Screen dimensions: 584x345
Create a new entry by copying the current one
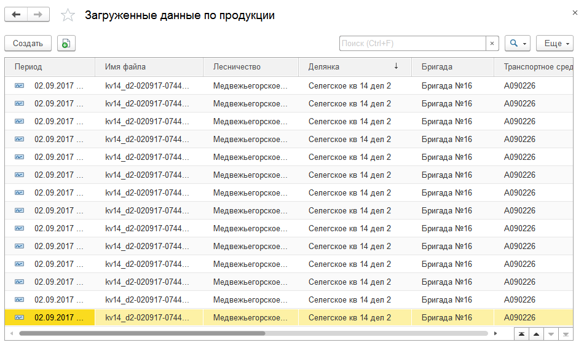coord(66,43)
